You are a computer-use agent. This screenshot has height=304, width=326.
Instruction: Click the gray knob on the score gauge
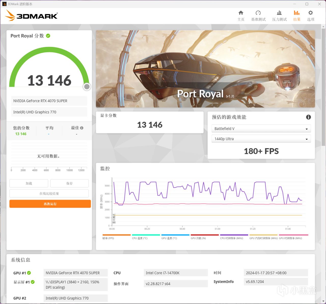click(87, 87)
